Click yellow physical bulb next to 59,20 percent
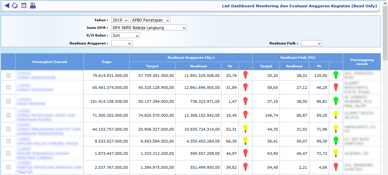Screen dimensions: 388x175 pyautogui.click(x=336, y=114)
